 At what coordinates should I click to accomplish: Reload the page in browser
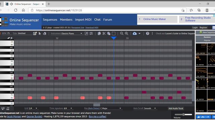pos(16,10)
